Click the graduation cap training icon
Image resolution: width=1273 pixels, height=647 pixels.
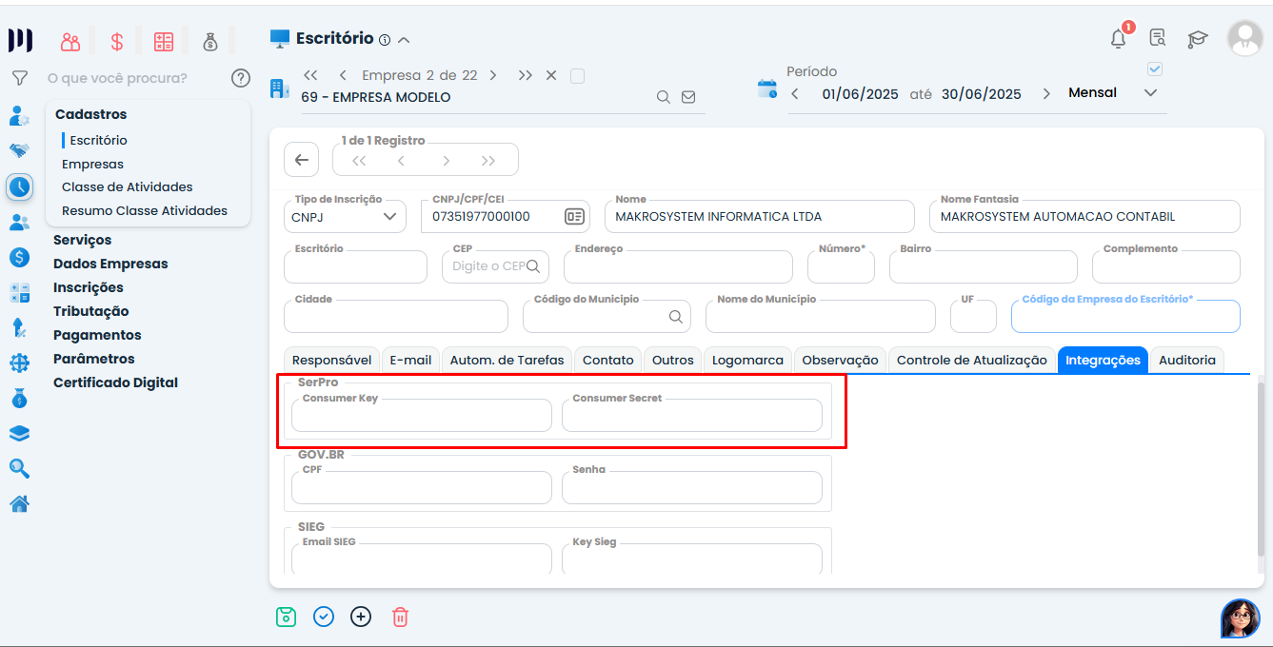point(1197,39)
